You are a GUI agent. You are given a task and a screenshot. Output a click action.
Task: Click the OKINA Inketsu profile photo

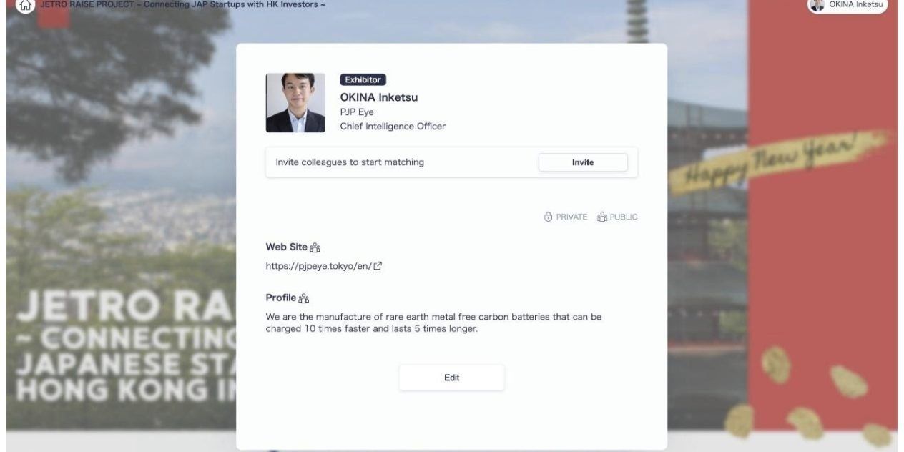[295, 103]
